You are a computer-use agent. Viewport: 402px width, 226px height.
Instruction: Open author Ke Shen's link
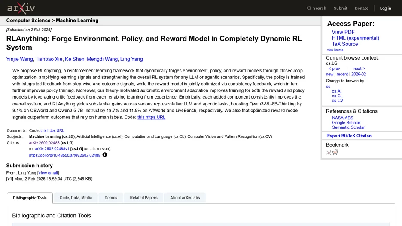click(x=74, y=59)
